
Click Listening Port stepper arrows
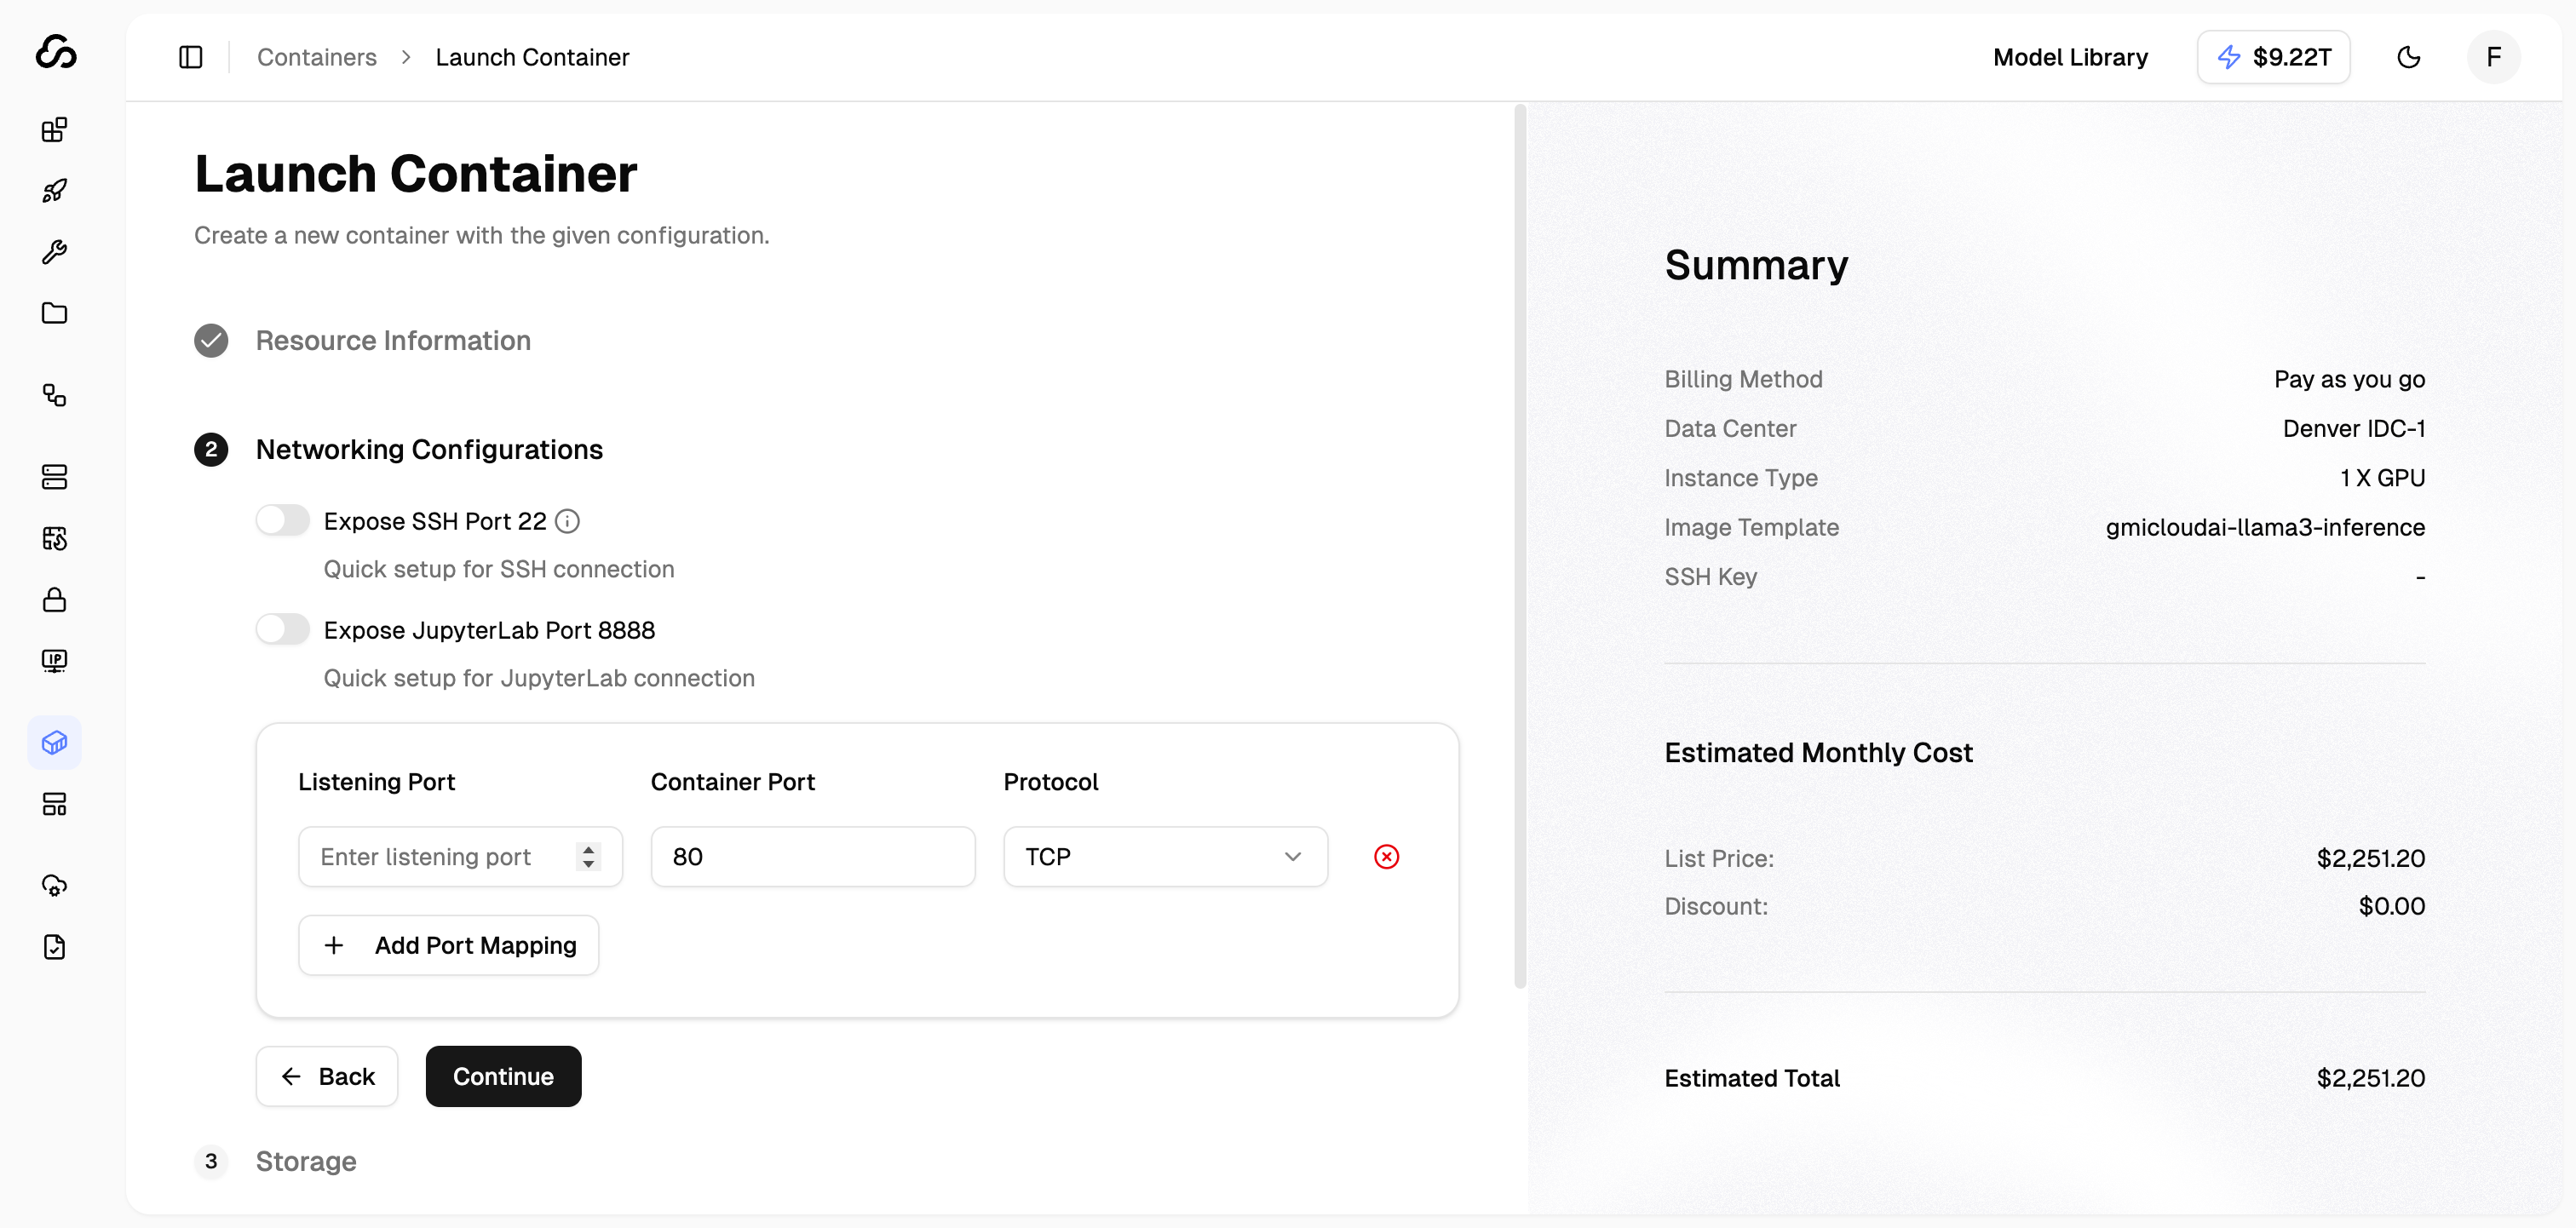588,857
